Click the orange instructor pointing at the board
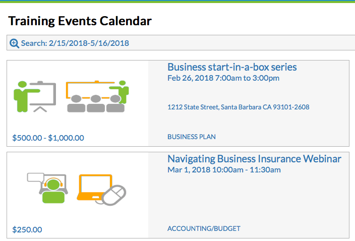Image resolution: width=355 pixels, height=241 pixels. 122,91
